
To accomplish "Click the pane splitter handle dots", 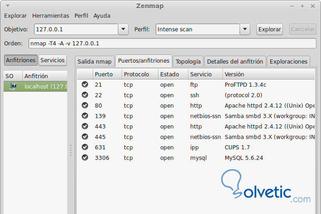I will coord(71,150).
